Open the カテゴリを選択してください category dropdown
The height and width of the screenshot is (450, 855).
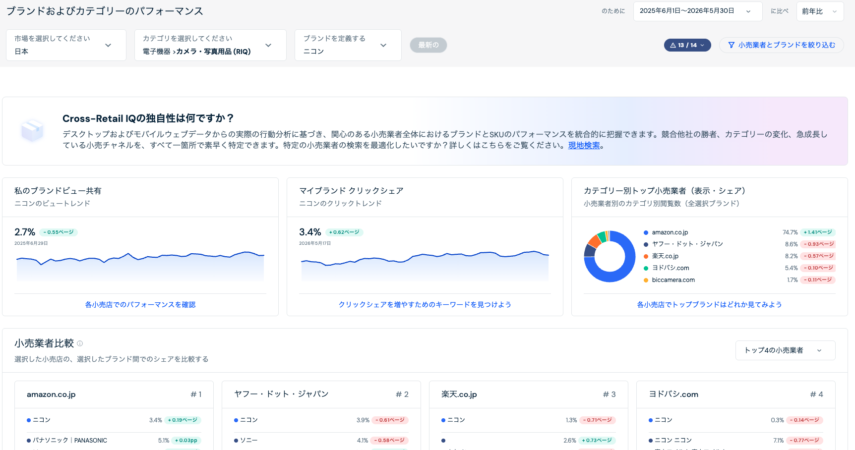point(210,45)
